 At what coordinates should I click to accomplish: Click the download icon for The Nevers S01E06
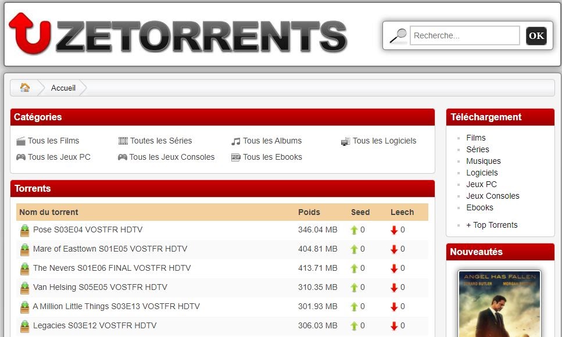[x=25, y=268]
